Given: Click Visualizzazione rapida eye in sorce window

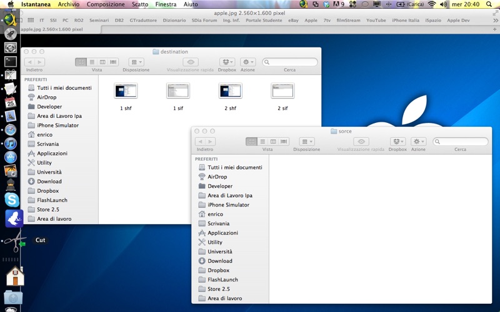Looking at the screenshot, I should [x=361, y=142].
